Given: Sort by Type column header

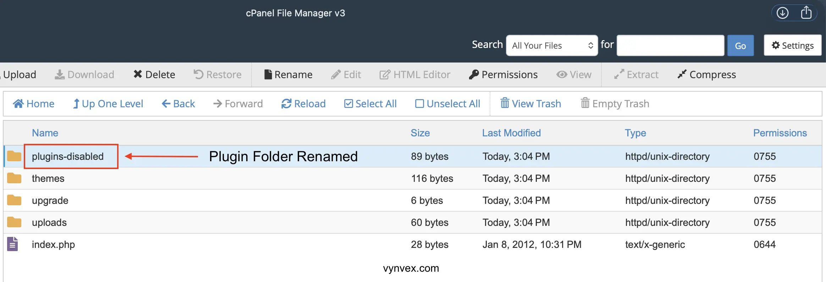Looking at the screenshot, I should click(635, 133).
